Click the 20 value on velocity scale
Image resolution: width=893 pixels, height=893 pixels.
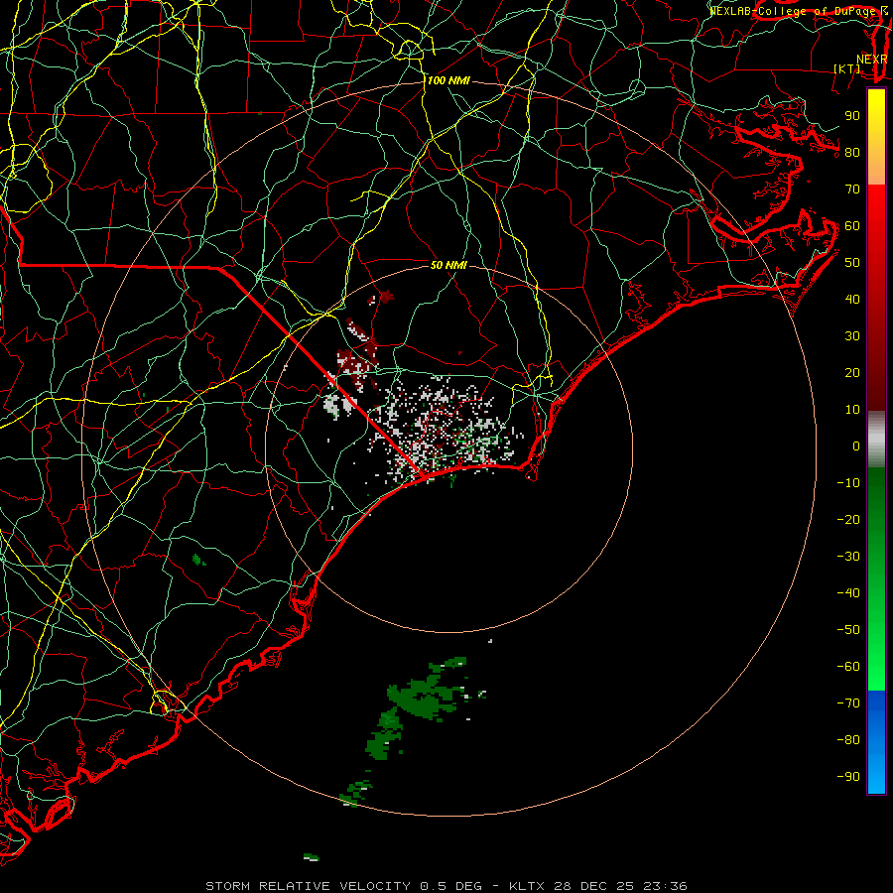(x=852, y=373)
